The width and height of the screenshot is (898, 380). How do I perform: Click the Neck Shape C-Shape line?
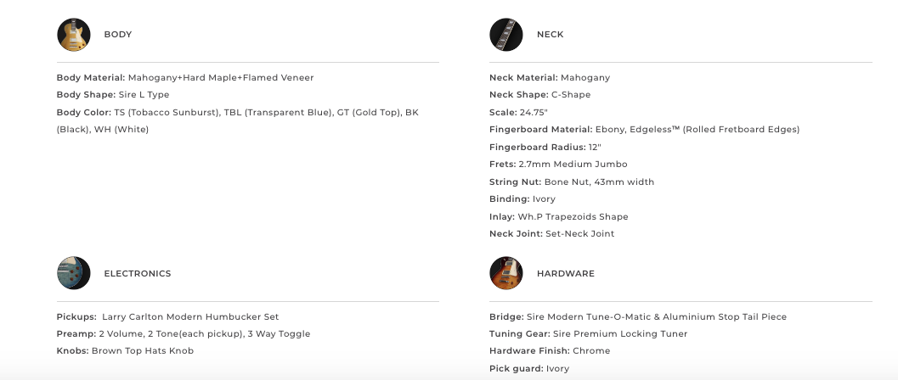point(540,95)
